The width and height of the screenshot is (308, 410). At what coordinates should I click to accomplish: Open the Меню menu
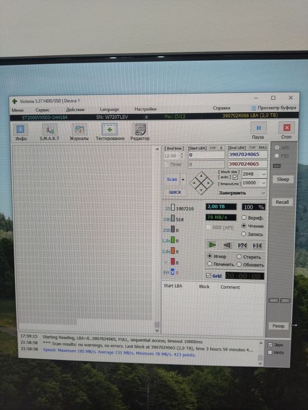(18, 110)
